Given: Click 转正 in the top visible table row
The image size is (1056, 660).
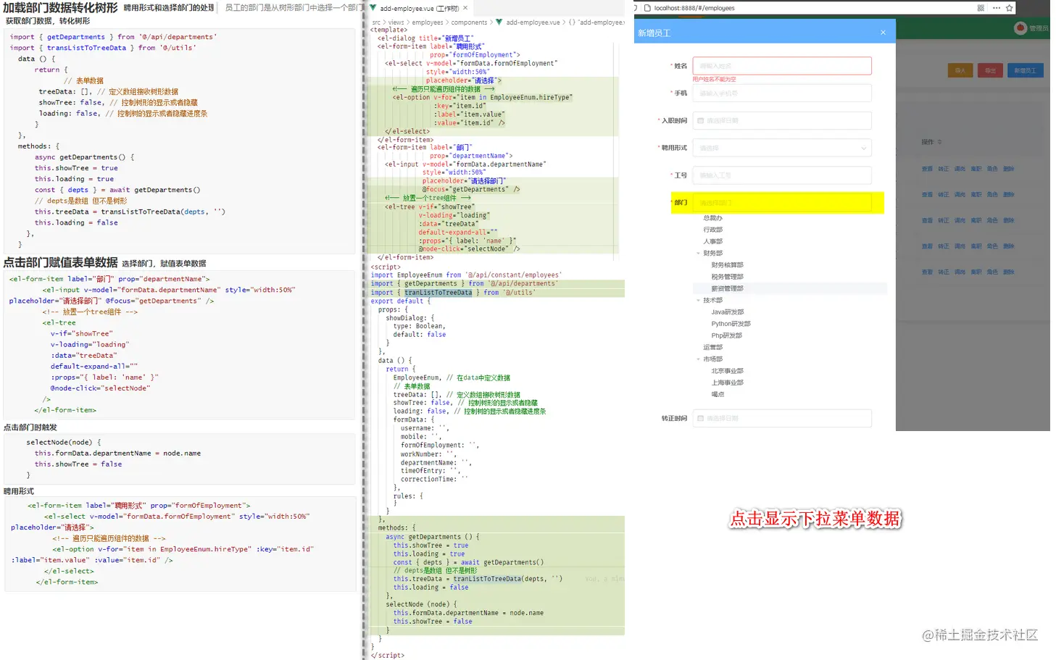Looking at the screenshot, I should pyautogui.click(x=944, y=169).
